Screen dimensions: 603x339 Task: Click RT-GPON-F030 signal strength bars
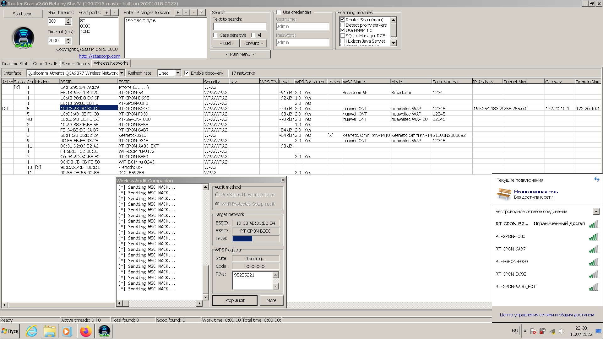point(593,237)
